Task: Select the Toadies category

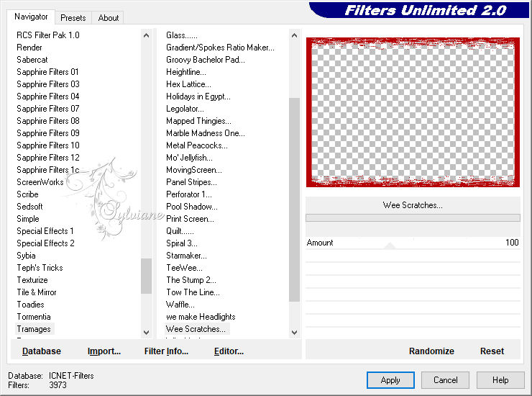Action: coord(30,305)
